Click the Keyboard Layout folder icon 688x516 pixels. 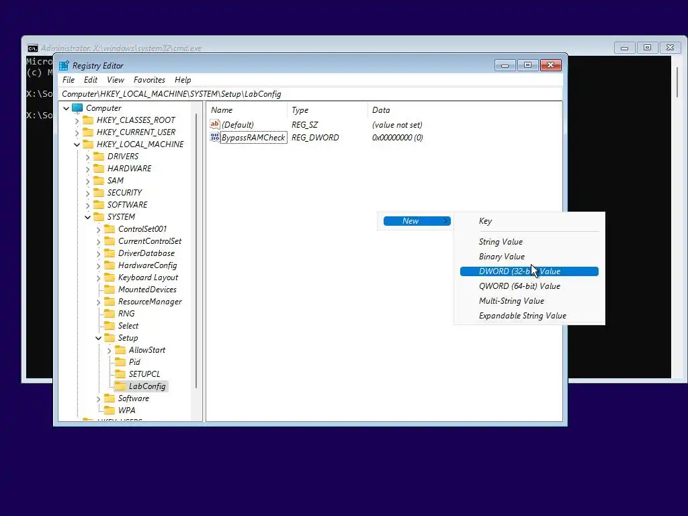[110, 277]
